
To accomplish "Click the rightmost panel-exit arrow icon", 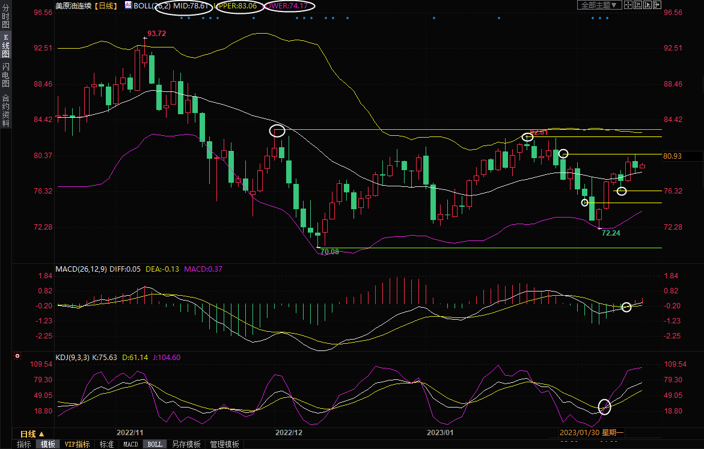I will pos(656,5).
